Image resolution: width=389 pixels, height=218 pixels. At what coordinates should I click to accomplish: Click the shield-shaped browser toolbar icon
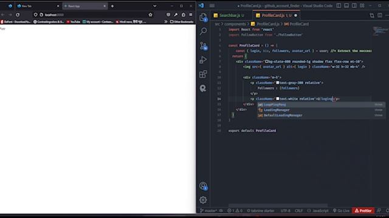[168, 15]
